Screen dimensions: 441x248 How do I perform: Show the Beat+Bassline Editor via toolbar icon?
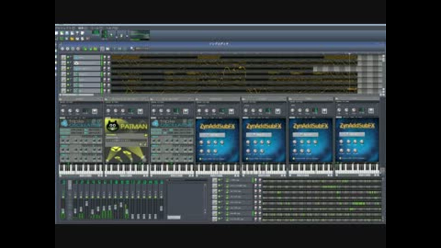(62, 39)
